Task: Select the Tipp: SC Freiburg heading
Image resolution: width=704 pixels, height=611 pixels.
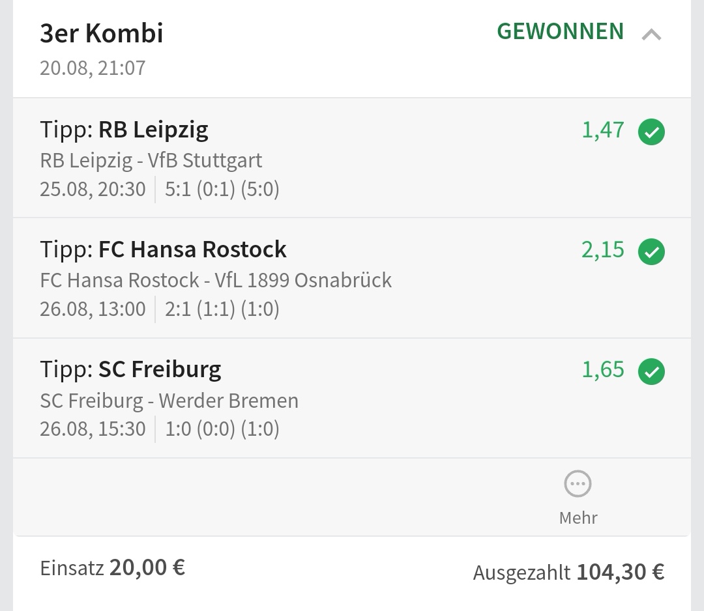Action: pos(130,369)
